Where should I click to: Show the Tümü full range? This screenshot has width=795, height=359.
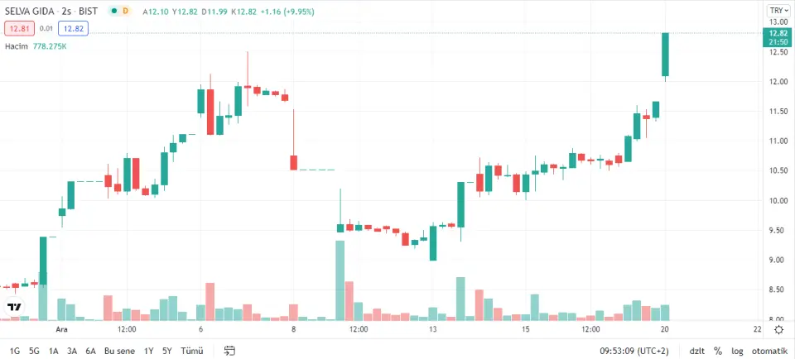[x=191, y=351]
